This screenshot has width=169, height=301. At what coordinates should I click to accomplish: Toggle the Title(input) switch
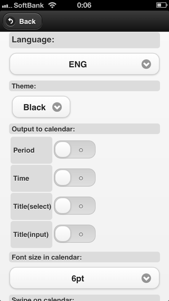pos(75,234)
